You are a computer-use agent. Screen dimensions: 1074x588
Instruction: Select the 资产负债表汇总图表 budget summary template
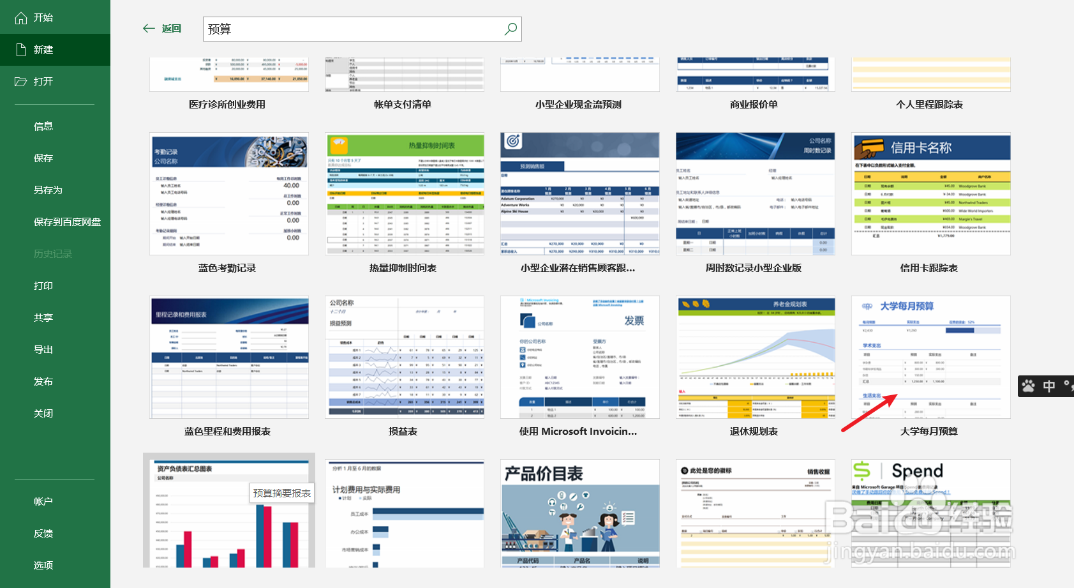tap(229, 513)
